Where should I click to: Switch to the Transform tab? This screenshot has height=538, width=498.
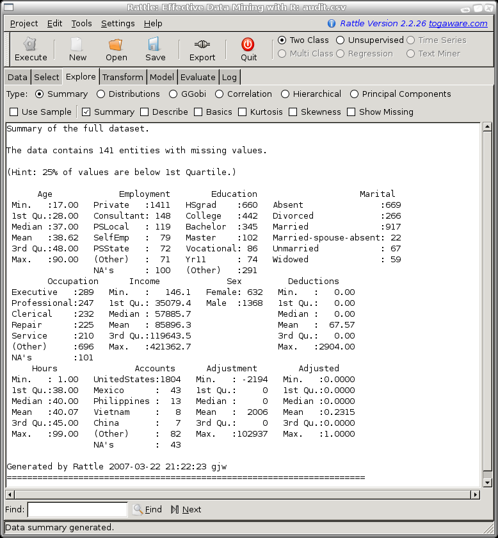[x=123, y=77]
